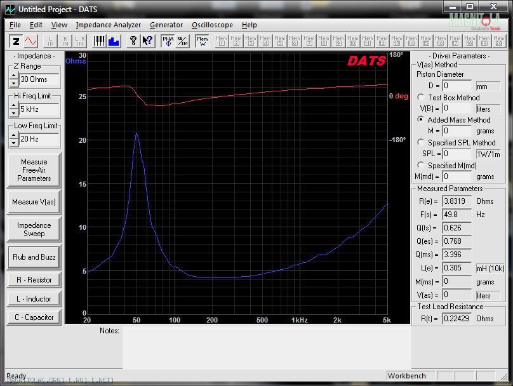513x386 pixels.
Task: Select memory slot Mem 4
Action: [x=265, y=41]
